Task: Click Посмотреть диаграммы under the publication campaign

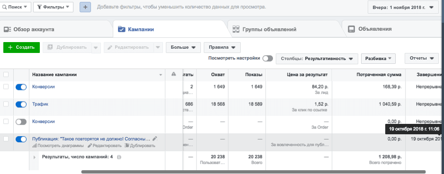Action: click(58, 146)
